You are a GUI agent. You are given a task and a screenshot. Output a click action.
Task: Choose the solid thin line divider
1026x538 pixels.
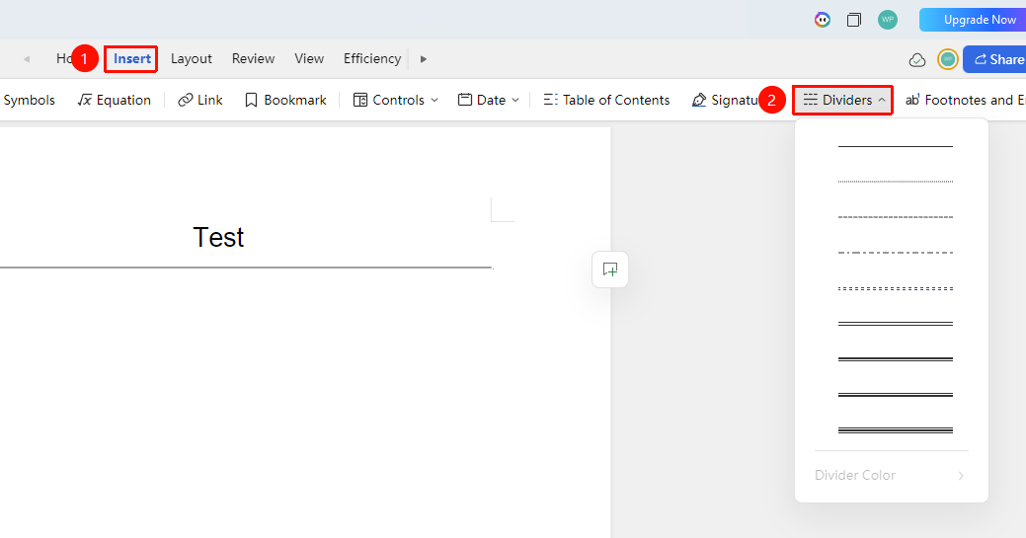pyautogui.click(x=895, y=147)
